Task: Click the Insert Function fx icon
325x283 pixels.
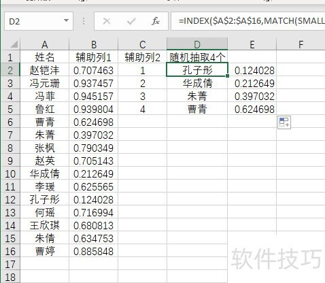Action: coord(156,21)
